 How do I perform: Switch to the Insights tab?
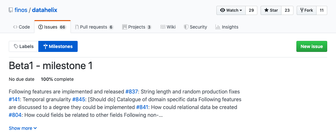pos(227,27)
